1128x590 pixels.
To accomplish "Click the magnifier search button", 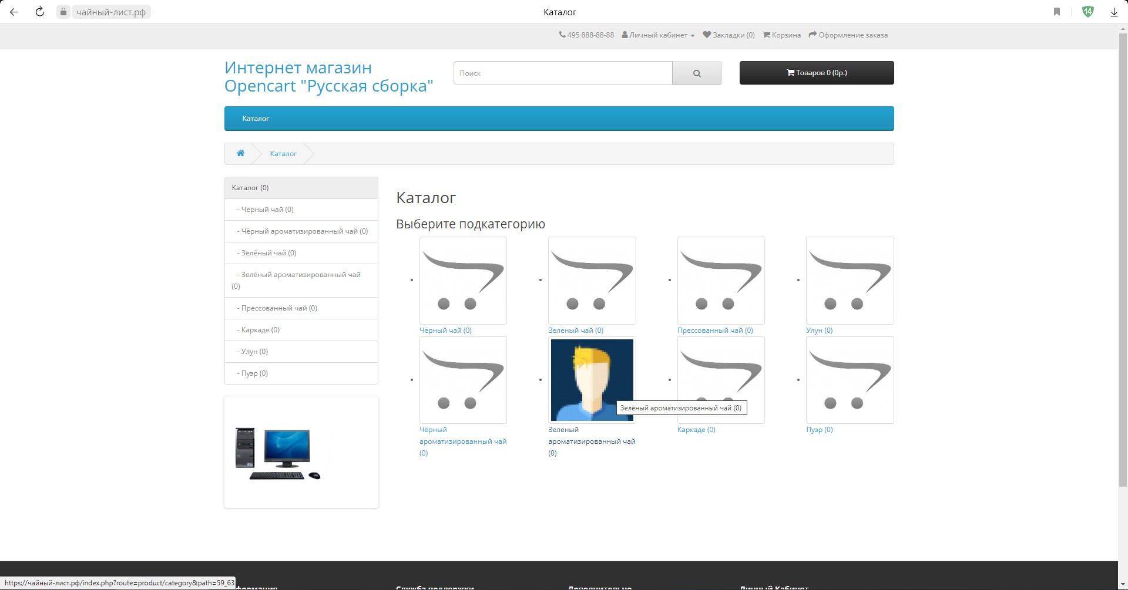I will pyautogui.click(x=697, y=73).
